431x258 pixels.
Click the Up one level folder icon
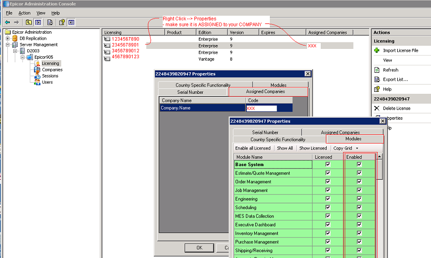point(28,22)
